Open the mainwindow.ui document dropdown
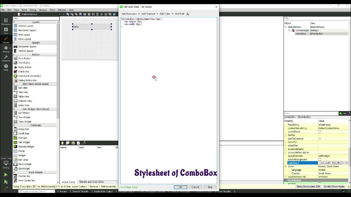Viewport: 351px width, 197px height. pos(60,14)
